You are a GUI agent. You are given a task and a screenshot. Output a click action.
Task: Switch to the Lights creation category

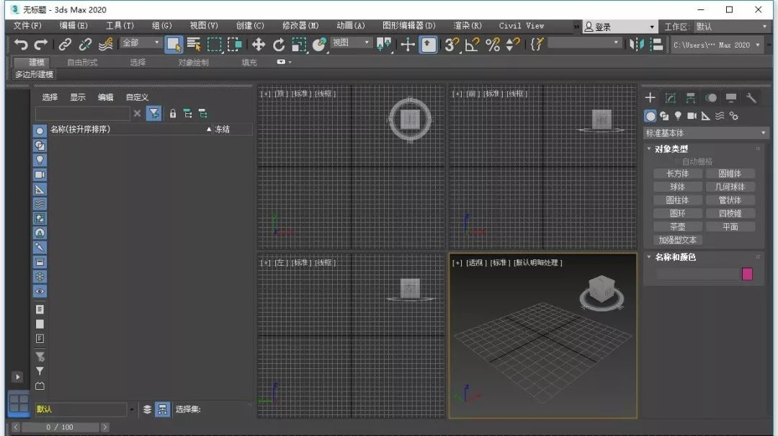[x=678, y=115]
